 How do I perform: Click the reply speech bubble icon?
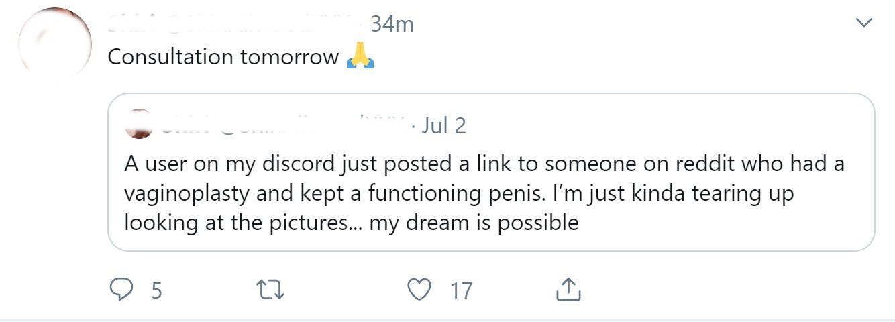121,290
